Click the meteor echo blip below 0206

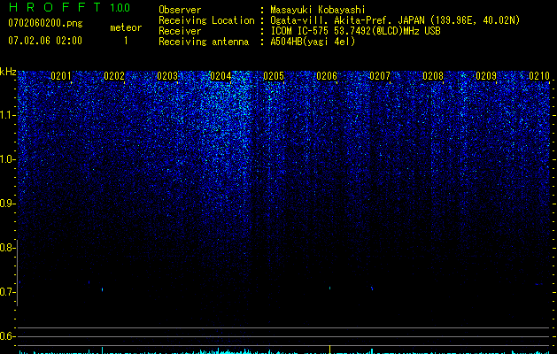pyautogui.click(x=330, y=288)
